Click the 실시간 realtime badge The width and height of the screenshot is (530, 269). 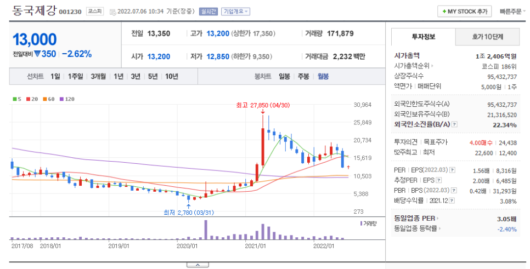click(x=208, y=12)
